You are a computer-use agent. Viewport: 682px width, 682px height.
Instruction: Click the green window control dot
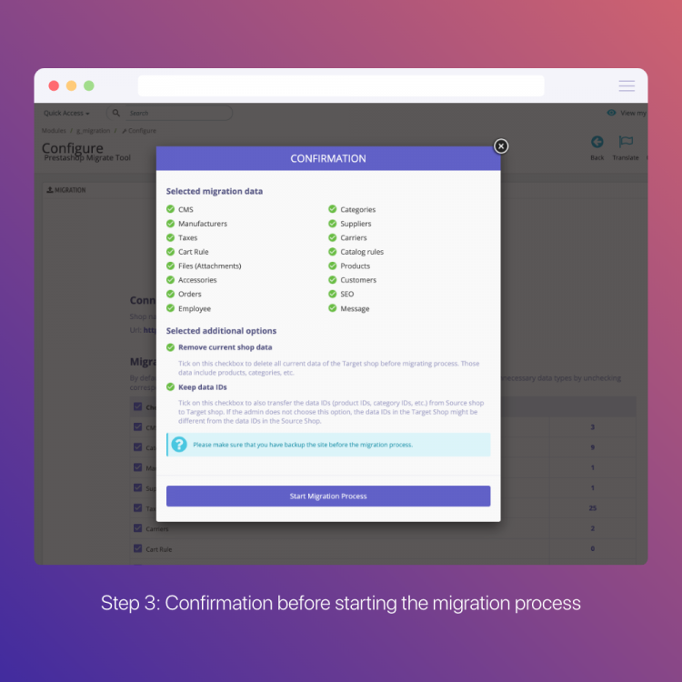point(89,85)
